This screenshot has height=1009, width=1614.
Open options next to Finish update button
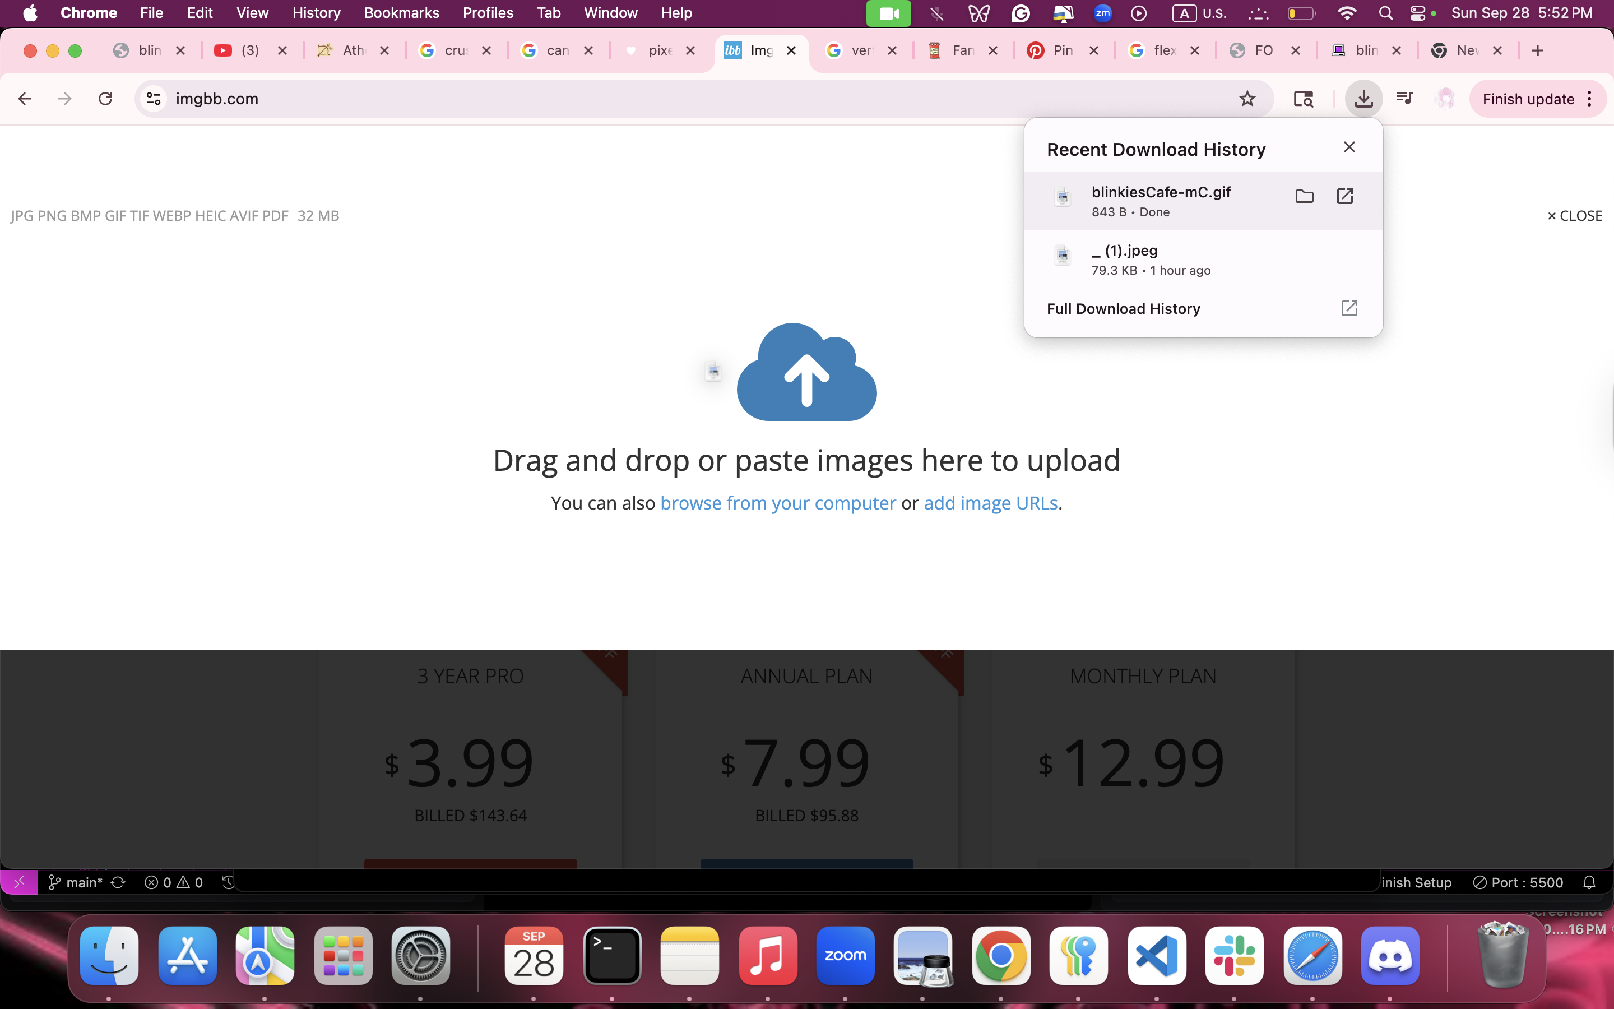click(1590, 98)
